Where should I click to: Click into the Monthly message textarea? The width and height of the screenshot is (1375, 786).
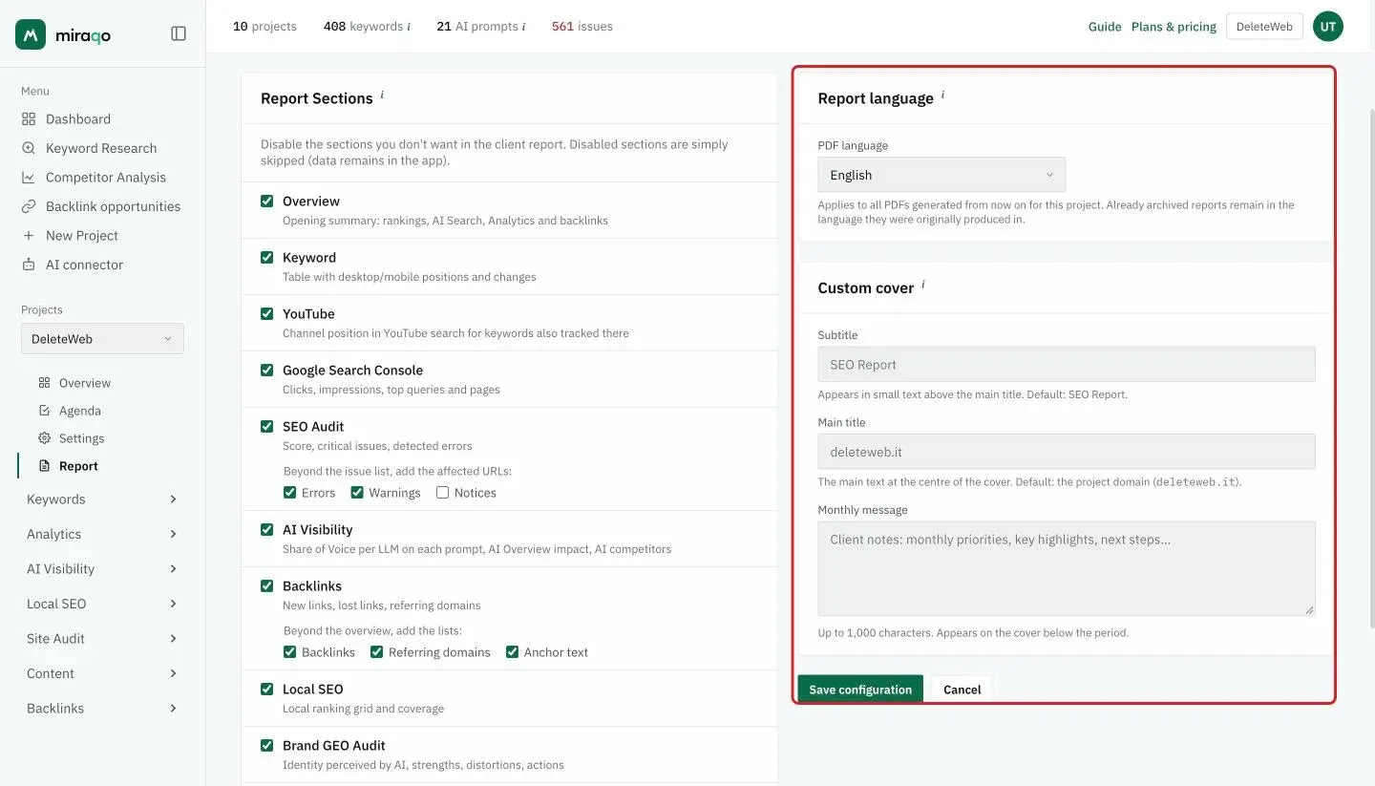[x=1067, y=568]
